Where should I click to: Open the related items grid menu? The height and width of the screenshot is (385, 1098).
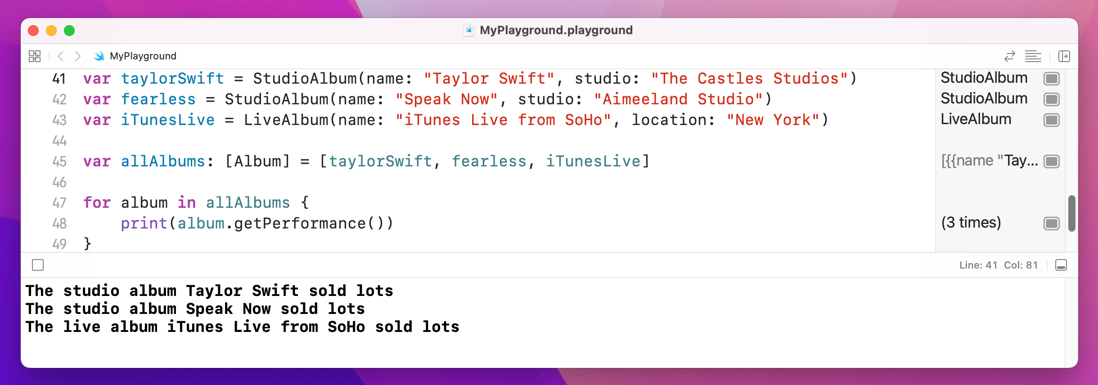point(35,56)
